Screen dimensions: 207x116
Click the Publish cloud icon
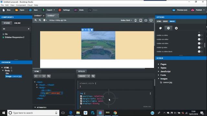tap(193, 10)
